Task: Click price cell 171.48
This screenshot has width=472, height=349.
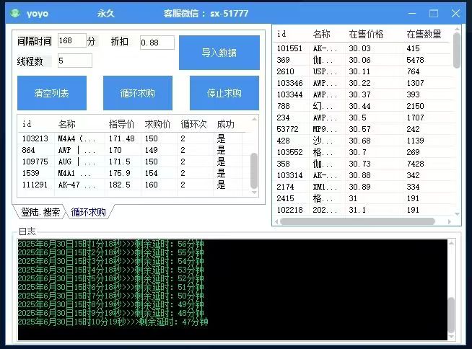Action: point(122,138)
